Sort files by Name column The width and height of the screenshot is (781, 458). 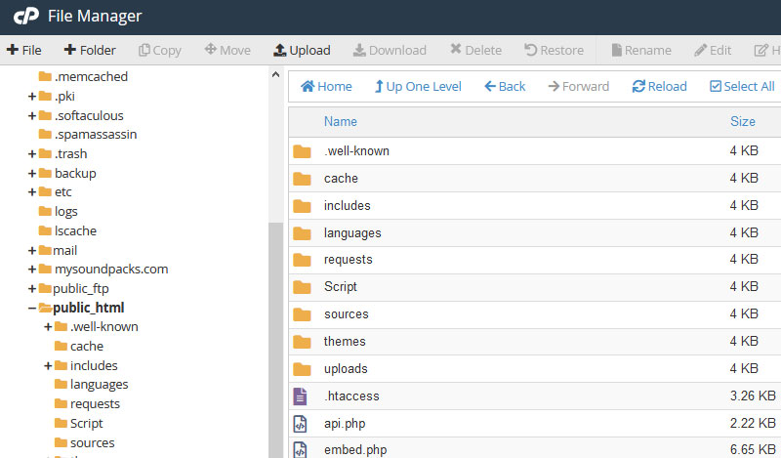click(340, 121)
